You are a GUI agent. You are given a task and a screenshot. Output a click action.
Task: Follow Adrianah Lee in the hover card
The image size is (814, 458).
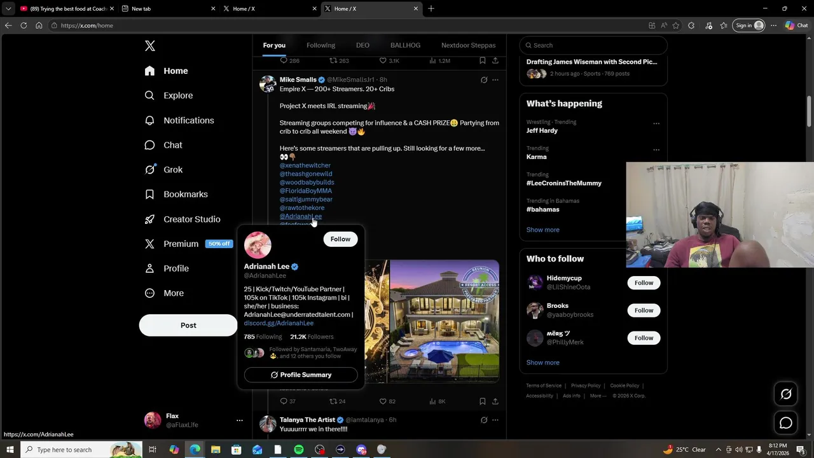pos(340,239)
